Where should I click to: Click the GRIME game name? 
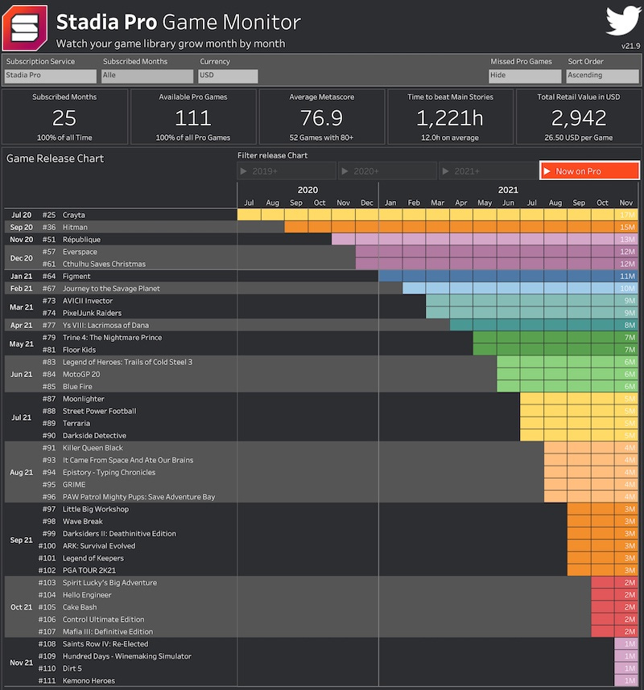74,484
